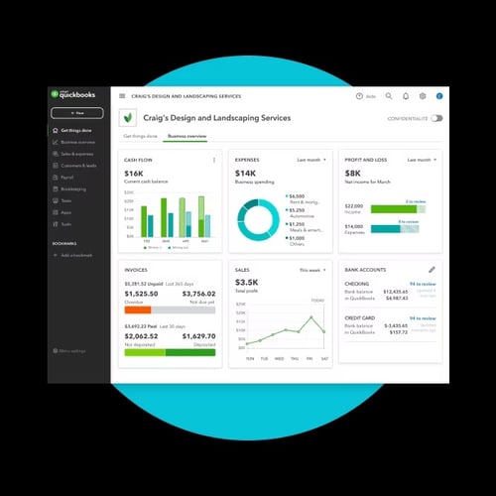The width and height of the screenshot is (496, 496).
Task: Open Apps in the sidebar
Action: (x=62, y=212)
